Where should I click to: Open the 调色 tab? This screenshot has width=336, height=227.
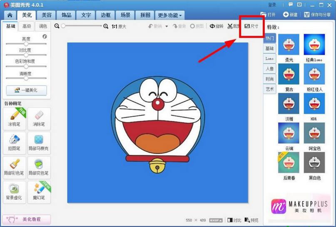click(43, 26)
